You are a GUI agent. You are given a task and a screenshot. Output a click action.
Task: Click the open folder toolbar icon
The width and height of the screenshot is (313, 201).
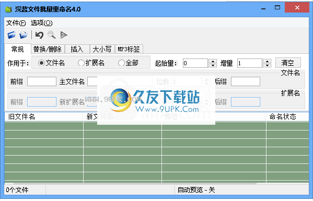(24, 35)
